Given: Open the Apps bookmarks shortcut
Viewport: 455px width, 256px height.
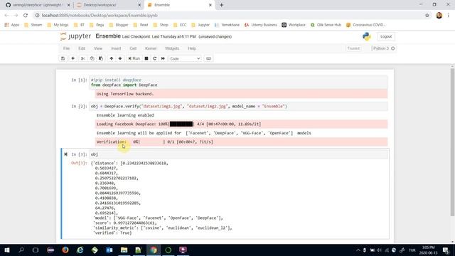Looking at the screenshot, I should coord(12,25).
